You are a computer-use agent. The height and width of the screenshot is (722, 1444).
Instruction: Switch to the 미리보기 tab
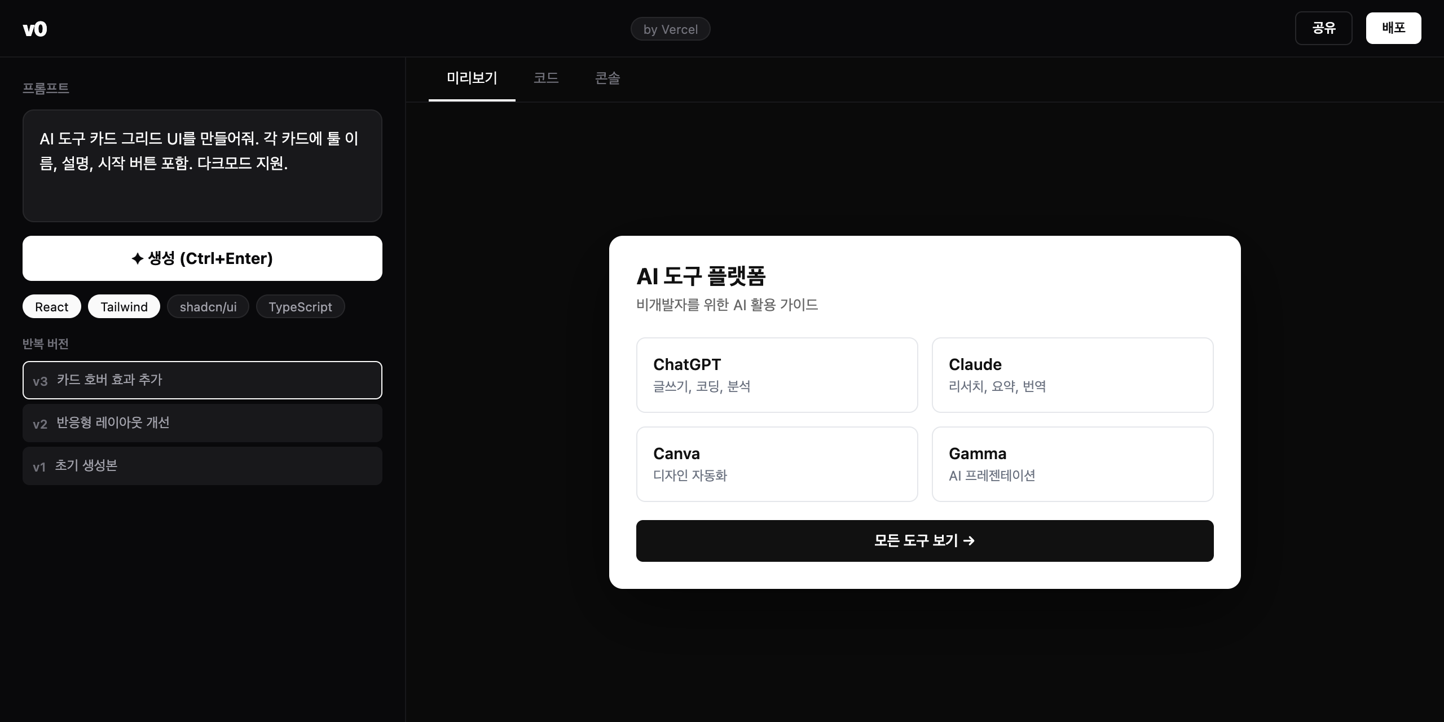click(472, 78)
